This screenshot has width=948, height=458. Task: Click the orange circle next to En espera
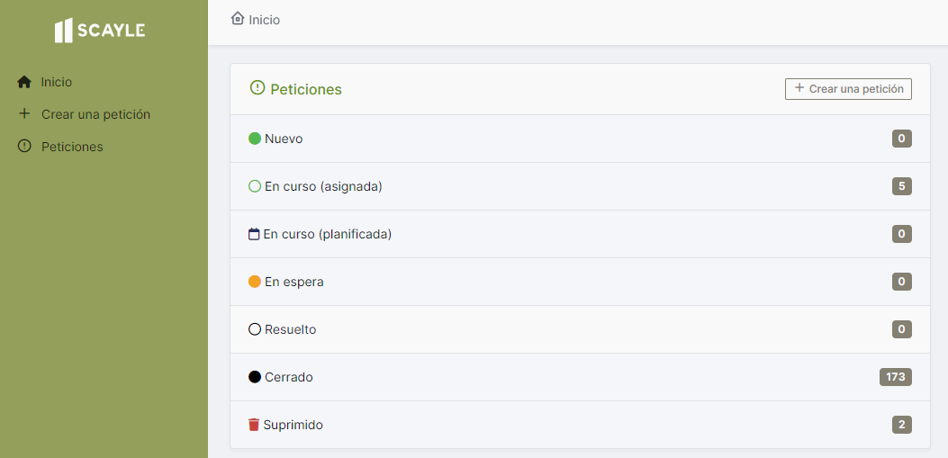coord(255,282)
